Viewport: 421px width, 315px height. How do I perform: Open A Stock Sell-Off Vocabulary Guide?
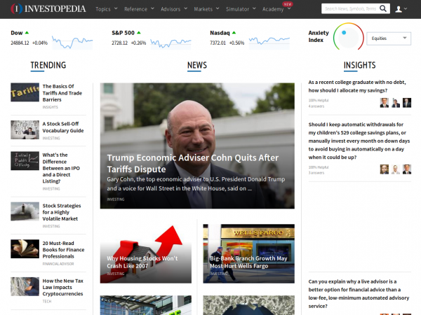[x=63, y=127]
